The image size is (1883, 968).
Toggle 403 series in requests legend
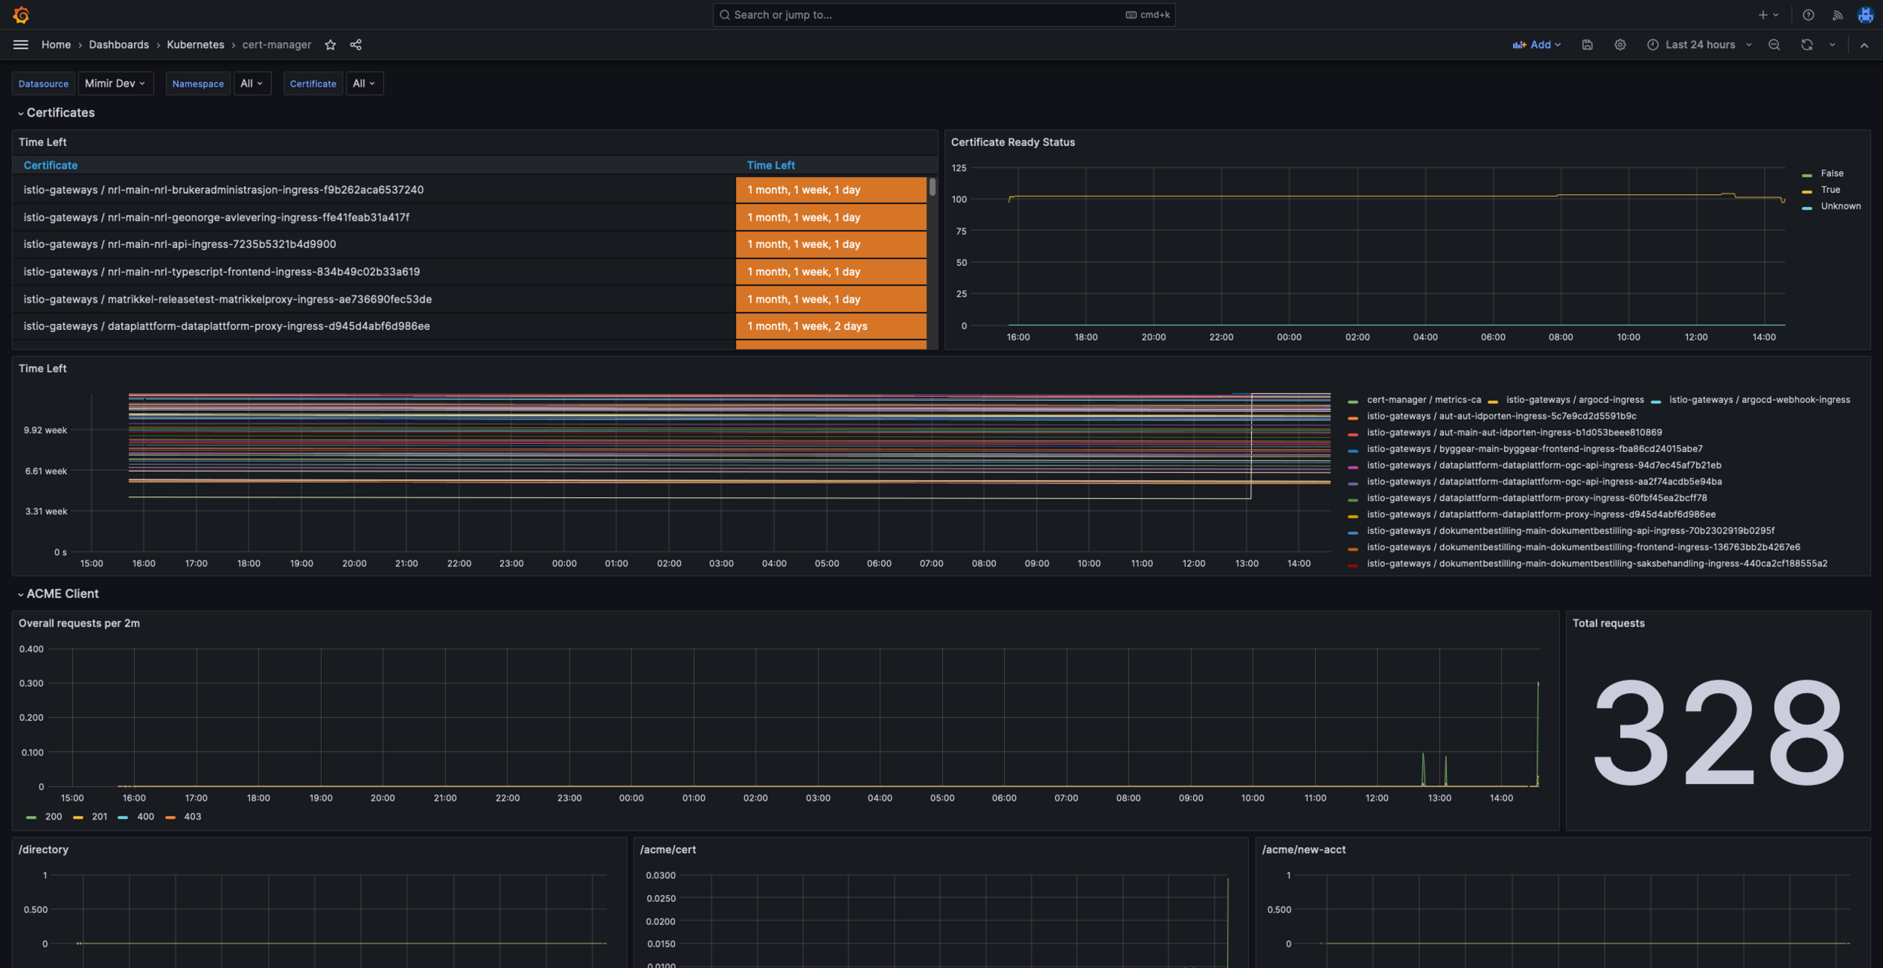point(192,817)
